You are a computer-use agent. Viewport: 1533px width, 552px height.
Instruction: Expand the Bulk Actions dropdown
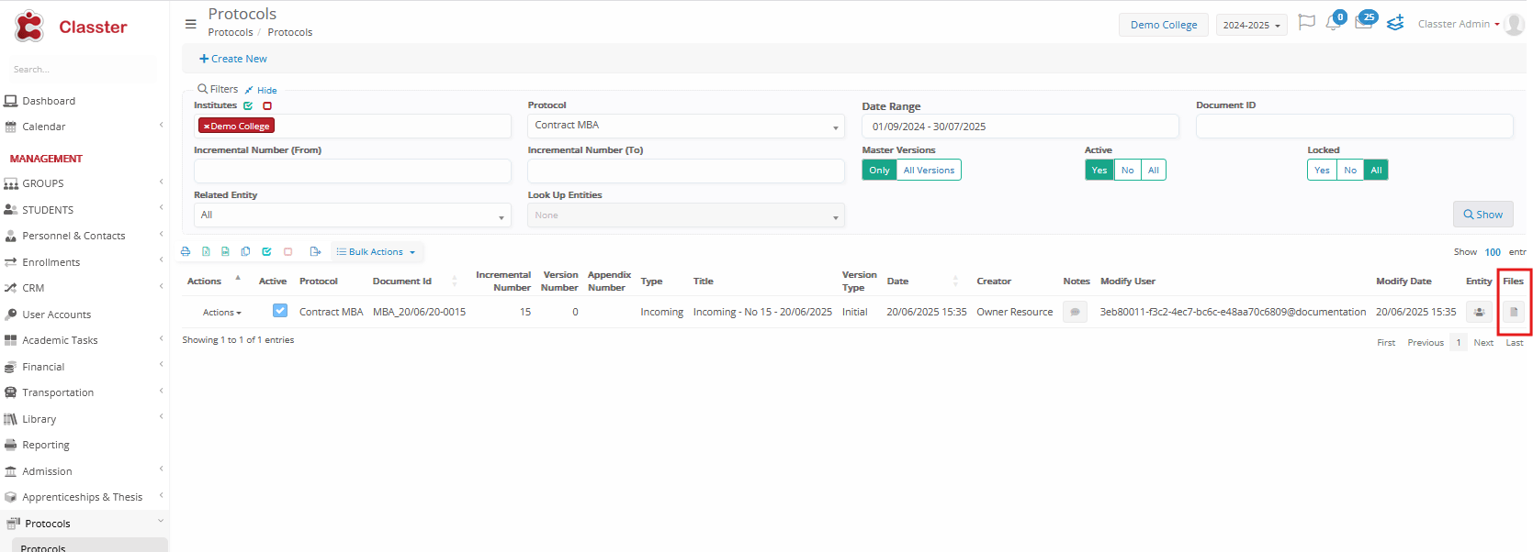[x=377, y=252]
